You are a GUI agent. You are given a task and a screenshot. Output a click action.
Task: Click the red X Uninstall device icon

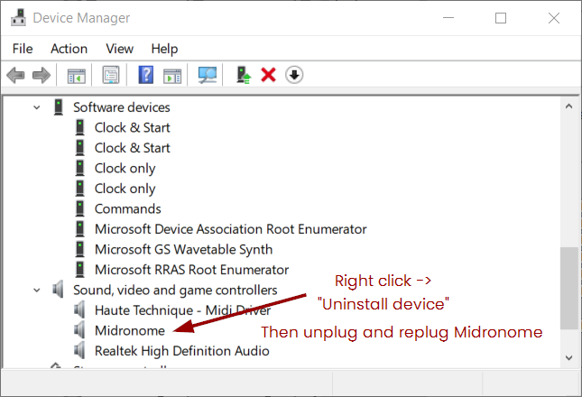[x=268, y=75]
